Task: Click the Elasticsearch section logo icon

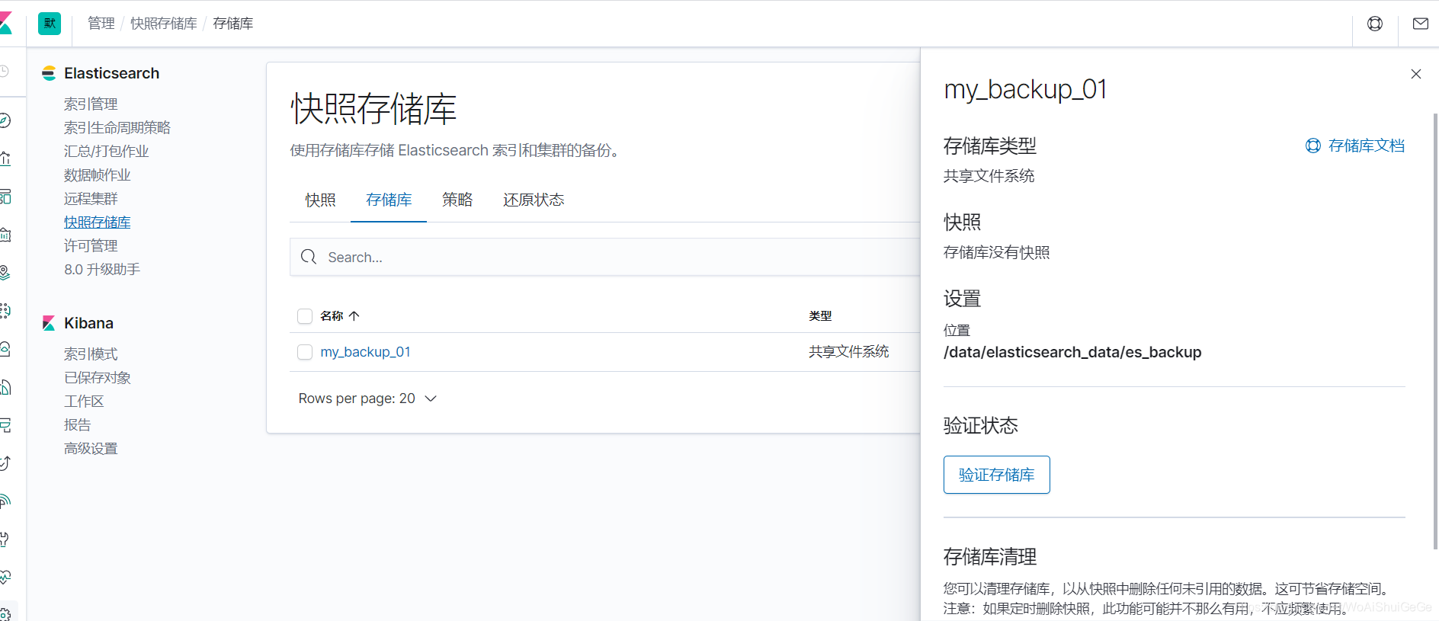Action: 49,73
